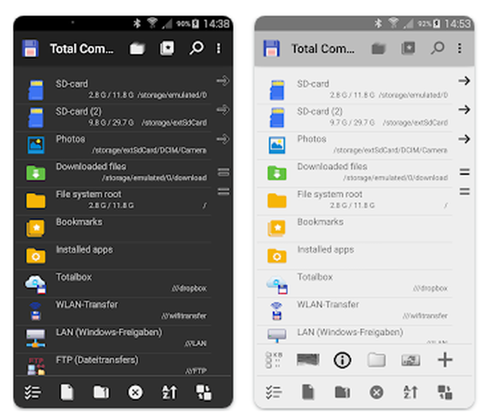The image size is (485, 416).
Task: Tap arrow beside SD-card (2) in dark theme
Action: (x=223, y=110)
